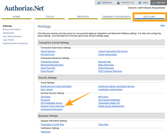Screen dimensions: 167x139
Task: Click the Help info icon
Action: (x=140, y=3)
